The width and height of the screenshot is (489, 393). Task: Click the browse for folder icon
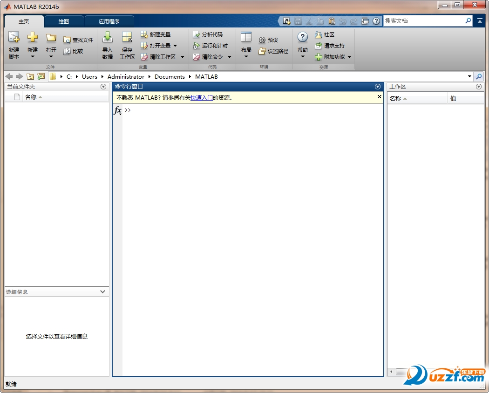point(41,76)
